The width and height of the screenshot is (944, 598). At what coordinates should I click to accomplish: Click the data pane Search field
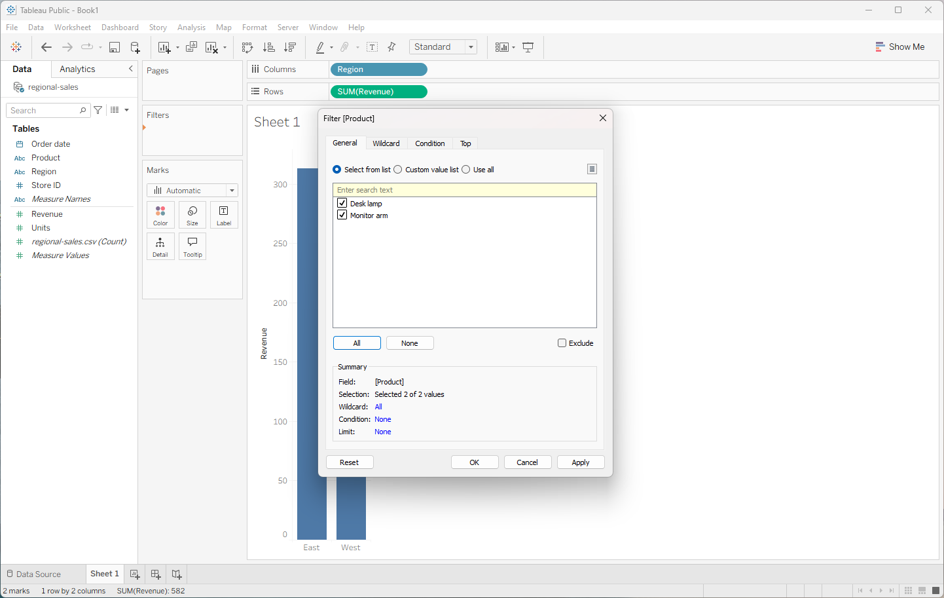(x=48, y=111)
